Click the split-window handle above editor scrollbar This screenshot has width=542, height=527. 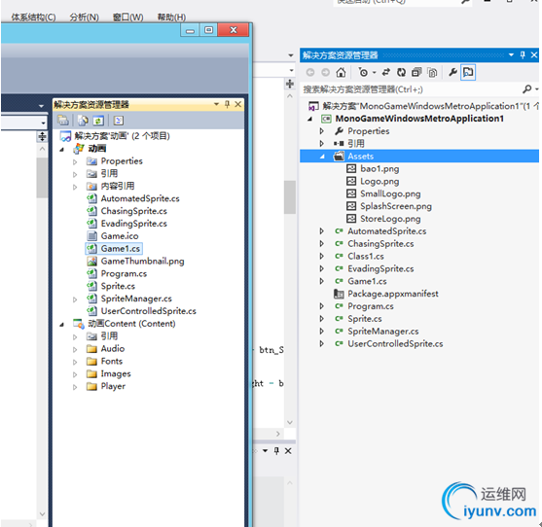[290, 84]
